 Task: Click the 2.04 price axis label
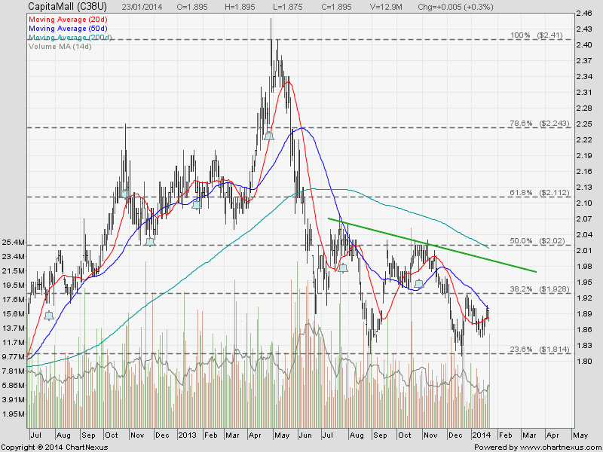pyautogui.click(x=583, y=235)
